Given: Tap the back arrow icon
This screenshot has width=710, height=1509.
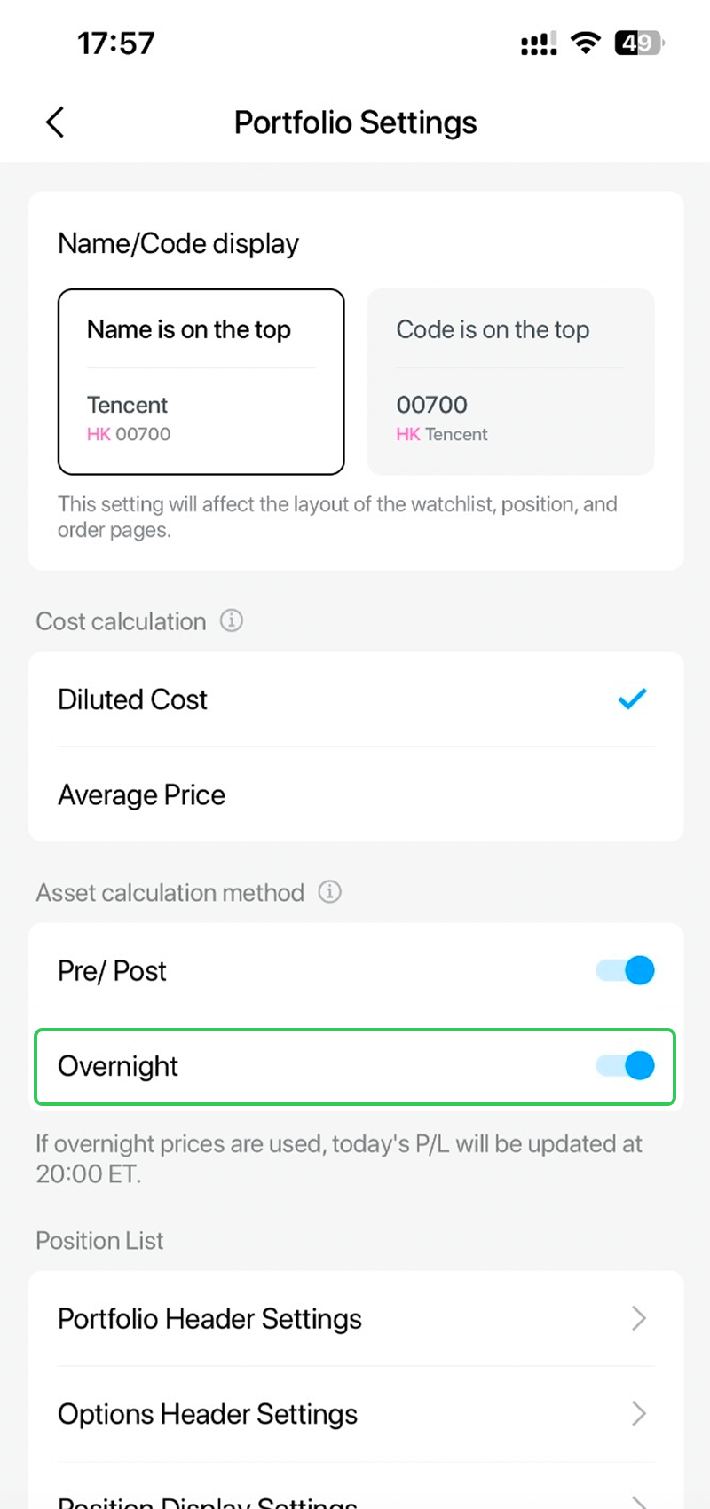Looking at the screenshot, I should 55,122.
